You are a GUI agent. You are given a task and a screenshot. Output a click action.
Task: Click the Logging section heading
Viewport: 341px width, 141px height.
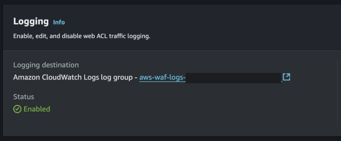pyautogui.click(x=31, y=22)
